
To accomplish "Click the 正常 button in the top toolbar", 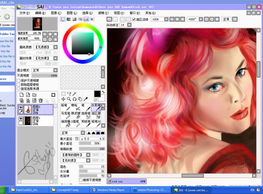I will tap(226, 19).
